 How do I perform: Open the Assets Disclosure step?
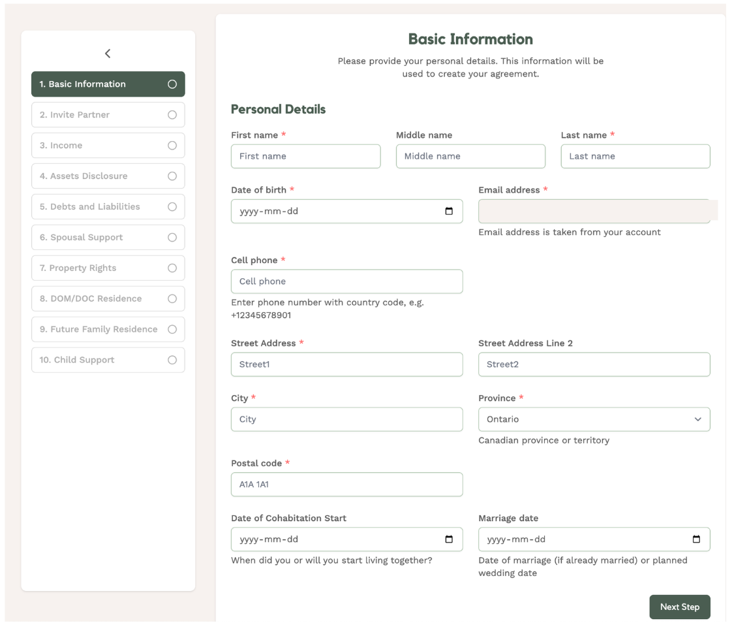98,176
